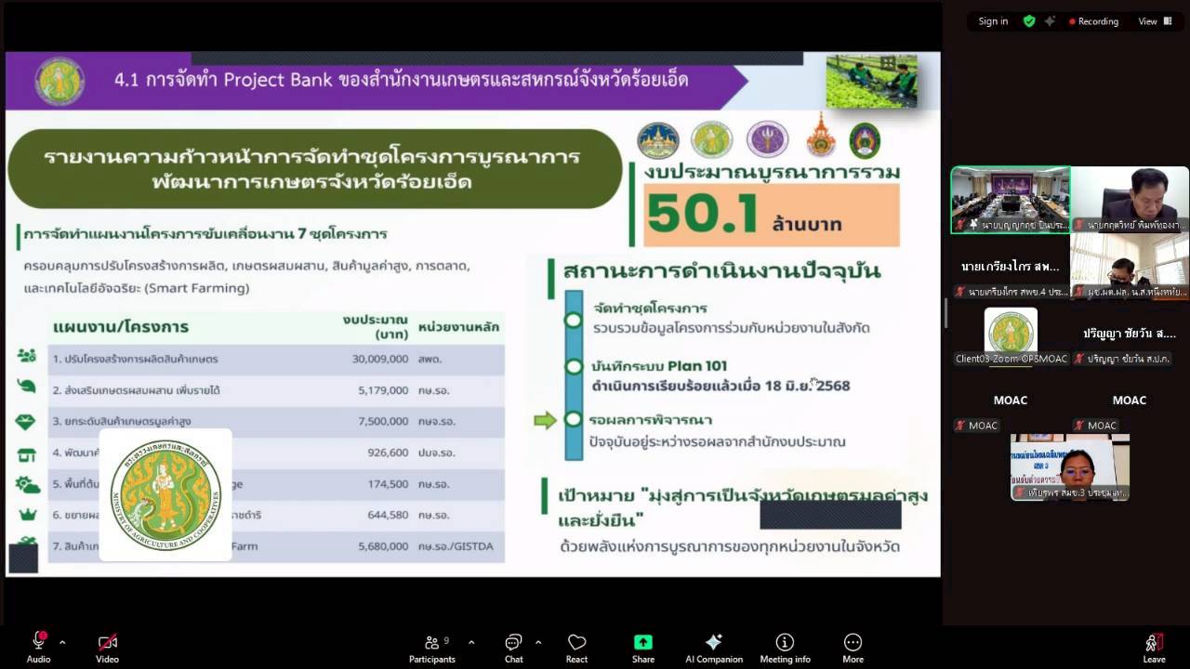Click the green encryption shield icon
Image resolution: width=1190 pixels, height=669 pixels.
point(1027,20)
